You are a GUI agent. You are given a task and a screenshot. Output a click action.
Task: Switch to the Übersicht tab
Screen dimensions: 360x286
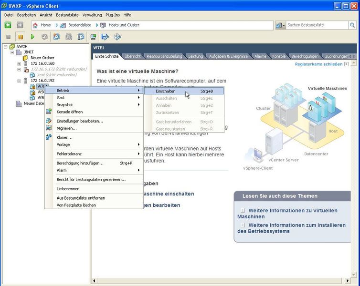coord(132,56)
